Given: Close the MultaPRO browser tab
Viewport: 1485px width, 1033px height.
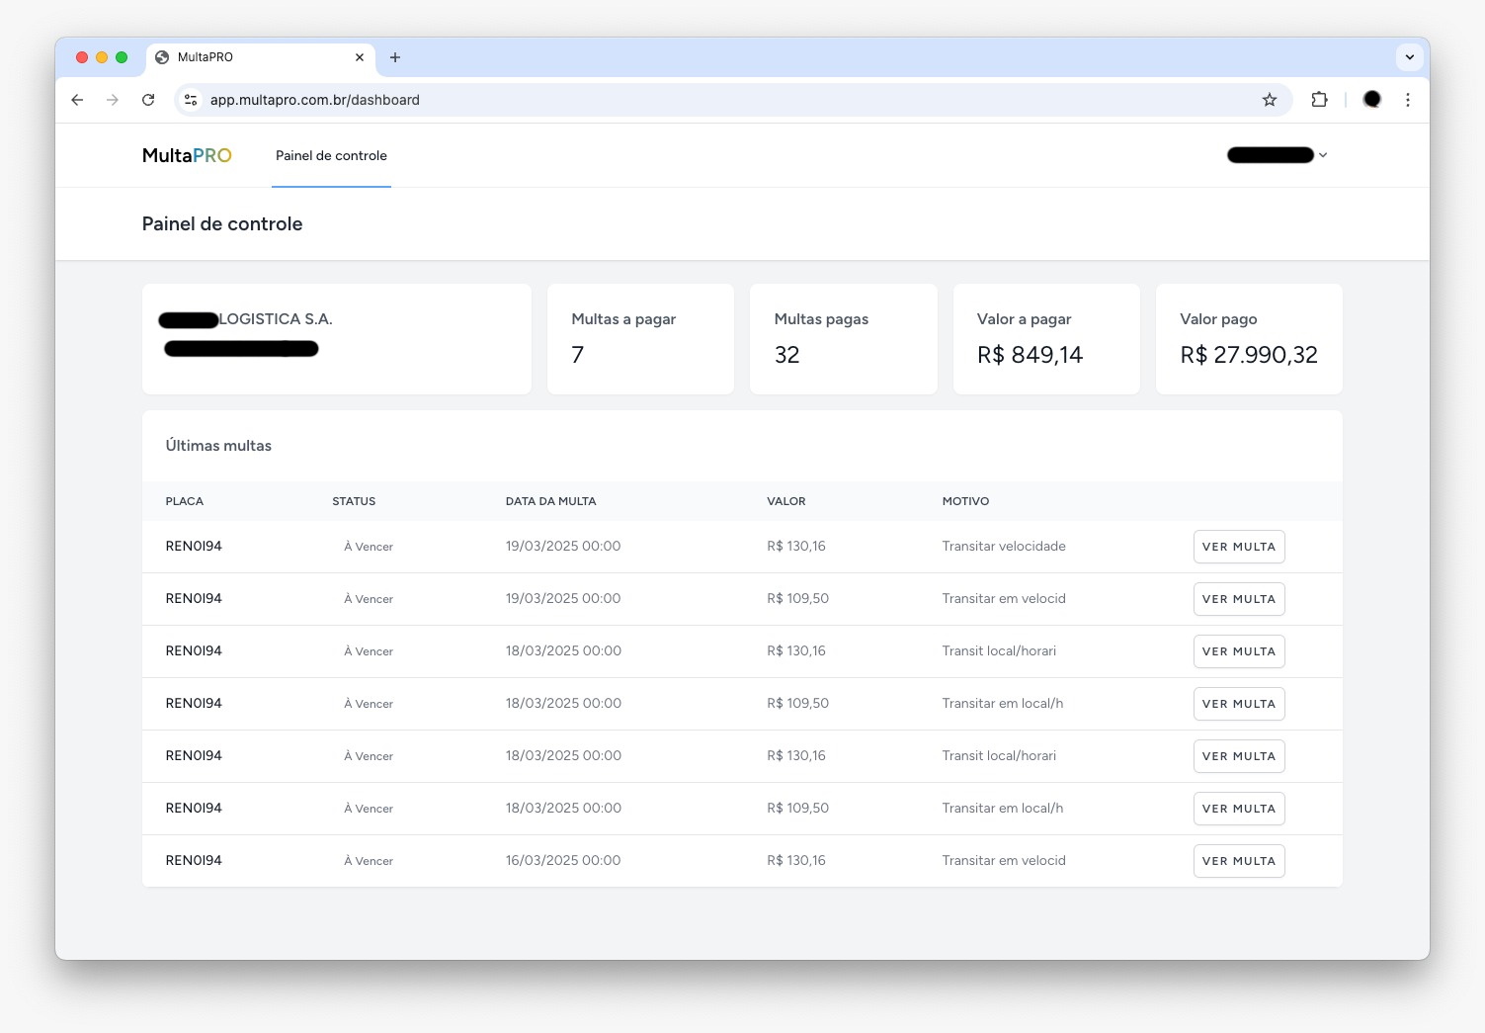Looking at the screenshot, I should pos(360,57).
